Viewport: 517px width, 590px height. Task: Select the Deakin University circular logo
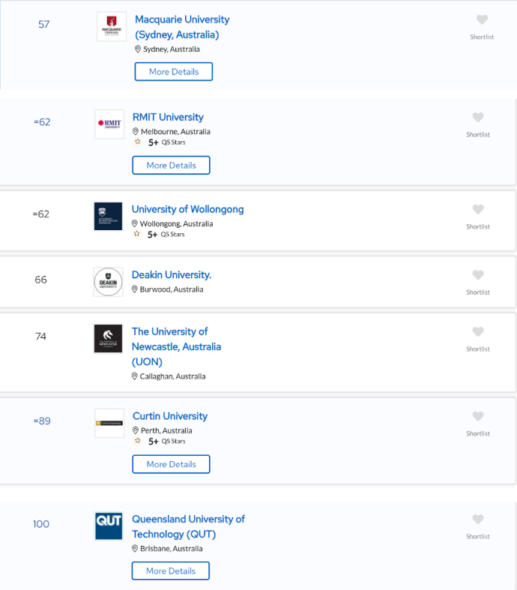point(109,282)
